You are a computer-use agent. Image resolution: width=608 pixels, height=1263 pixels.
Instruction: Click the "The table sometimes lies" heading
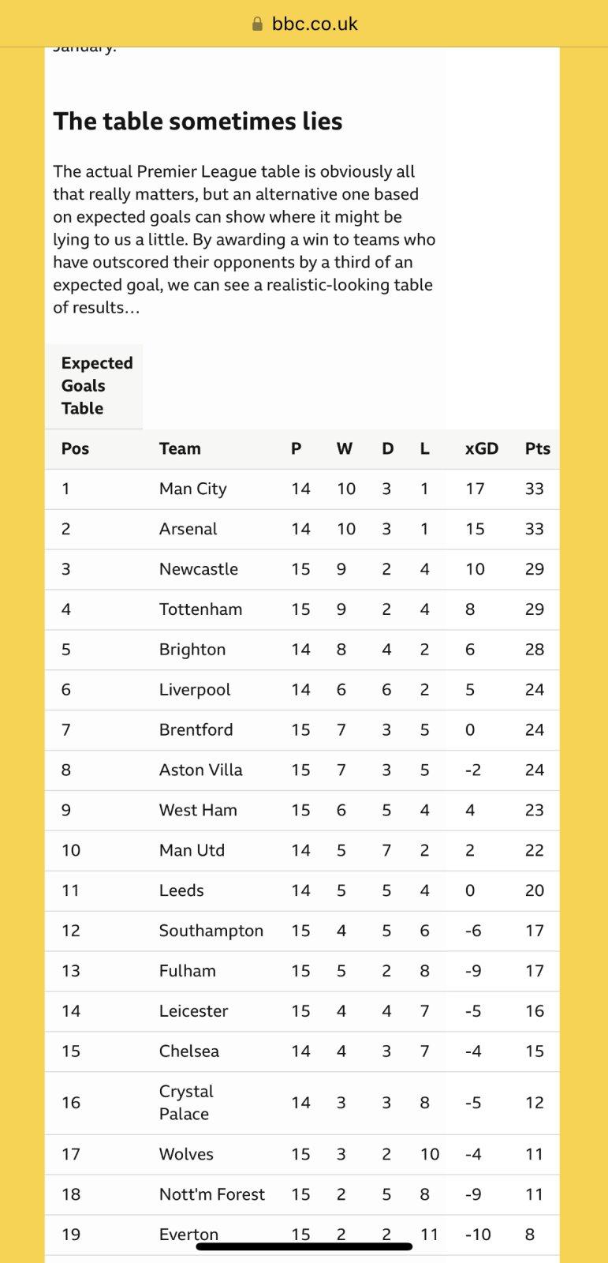point(198,122)
